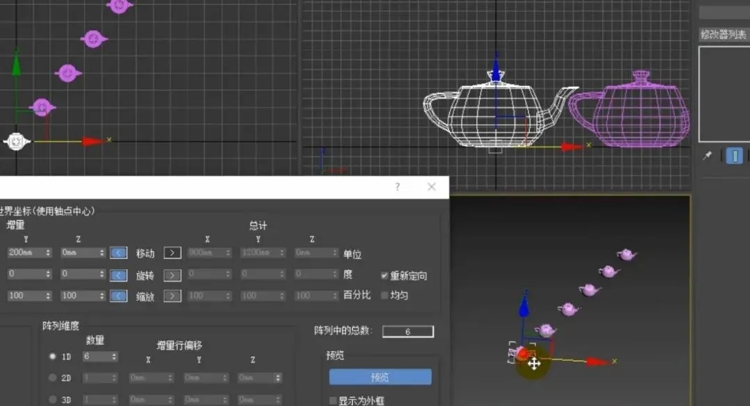Click the 移动 label
The height and width of the screenshot is (406, 750).
point(145,253)
